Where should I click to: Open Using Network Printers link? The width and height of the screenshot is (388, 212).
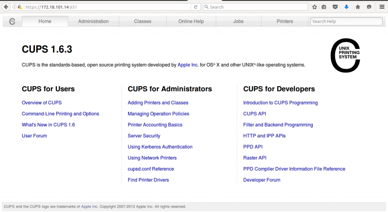152,158
